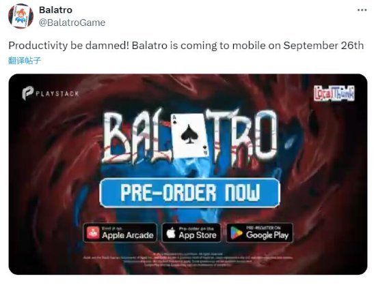Click the Playstack logo icon
376x285 pixels.
27,93
